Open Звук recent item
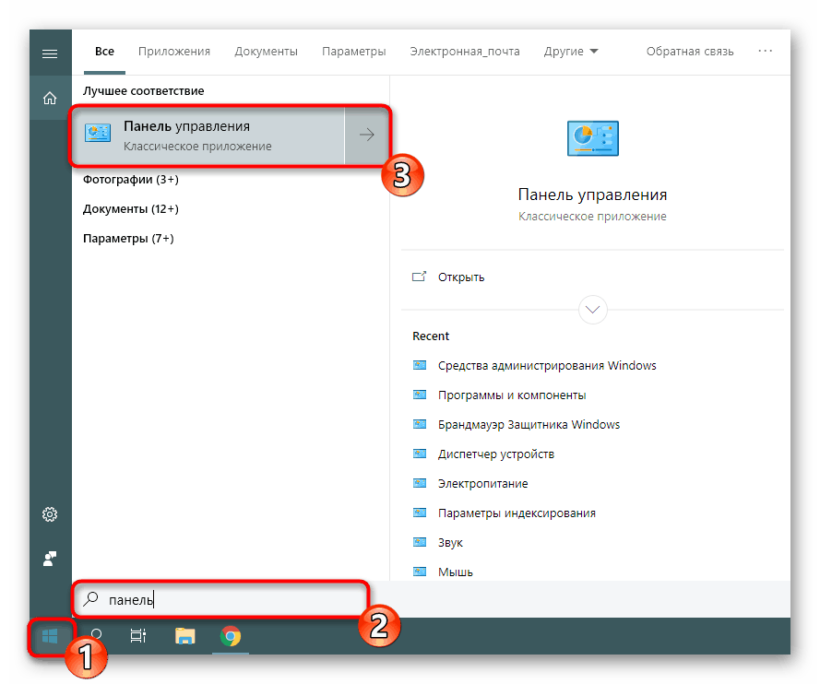The image size is (820, 684). pyautogui.click(x=450, y=542)
